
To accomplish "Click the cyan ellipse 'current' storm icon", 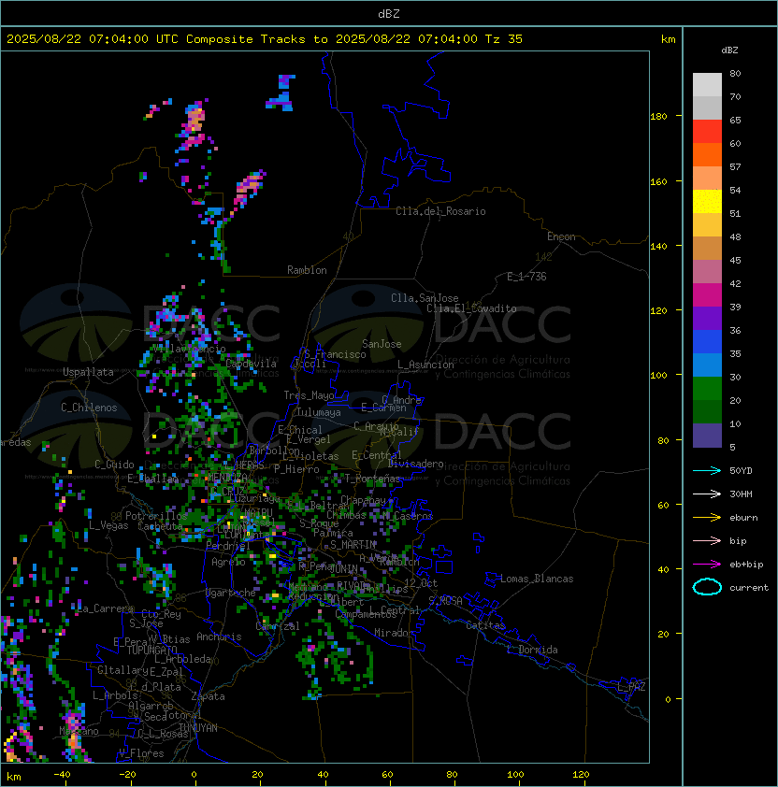I will 707,587.
